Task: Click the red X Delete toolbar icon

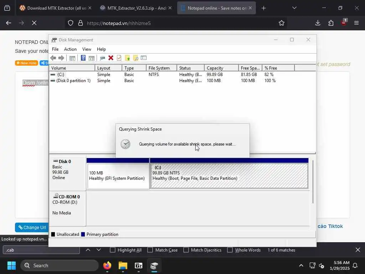Action: 111,58
